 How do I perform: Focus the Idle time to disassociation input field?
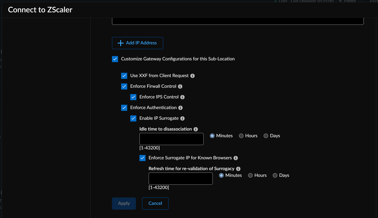[x=171, y=139]
